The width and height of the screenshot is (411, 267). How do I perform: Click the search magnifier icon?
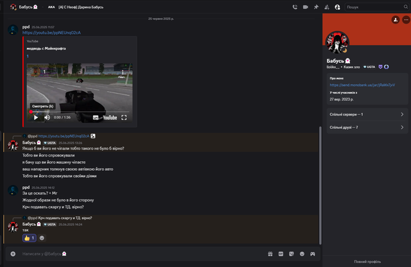coord(406,7)
